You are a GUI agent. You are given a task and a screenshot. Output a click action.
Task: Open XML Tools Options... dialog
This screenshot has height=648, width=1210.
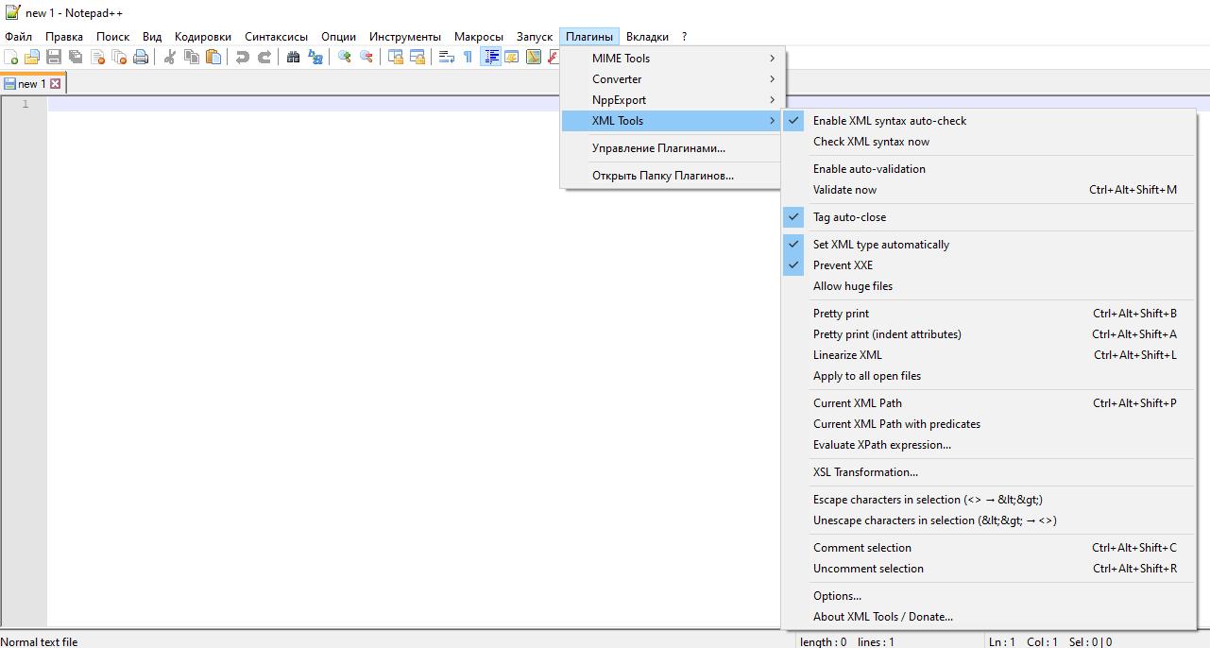point(837,596)
